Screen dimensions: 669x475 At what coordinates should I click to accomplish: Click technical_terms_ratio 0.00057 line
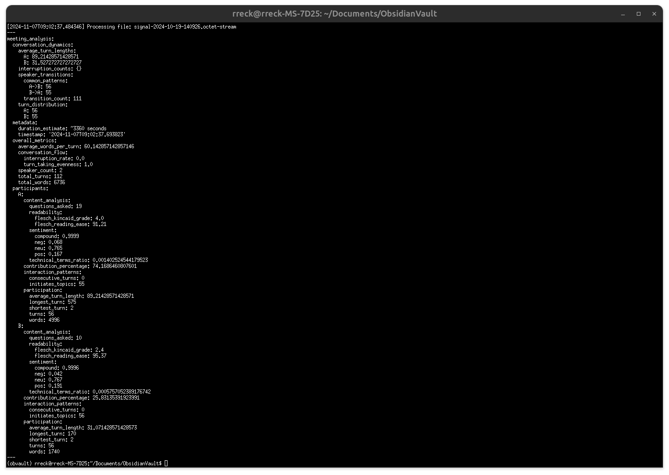[90, 392]
